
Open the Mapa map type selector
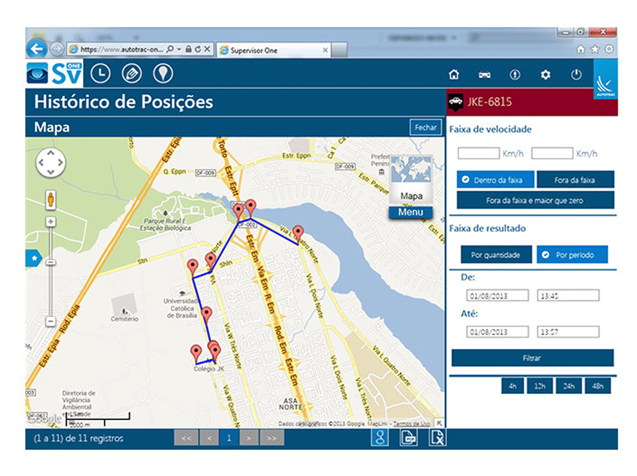[x=411, y=196]
